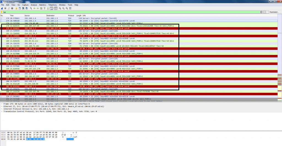Stop the running packet capture
Screen dimensions: 282x146
[5, 8]
